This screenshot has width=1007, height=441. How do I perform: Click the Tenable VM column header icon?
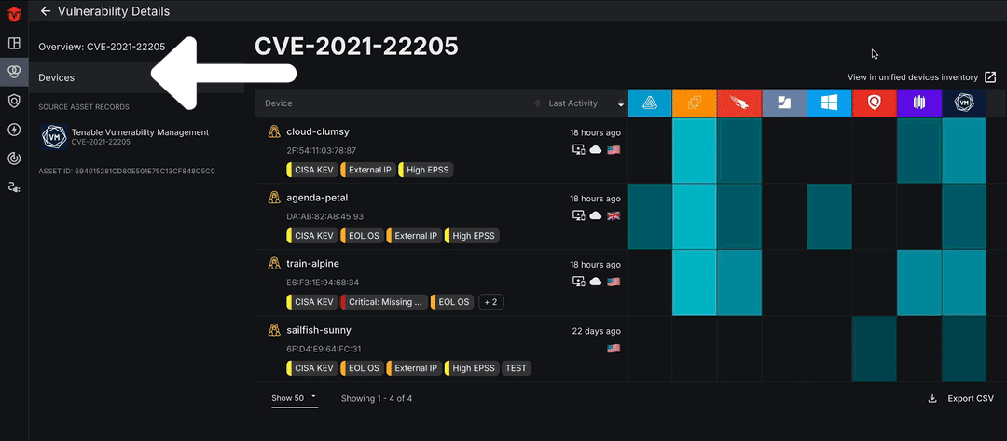[964, 103]
